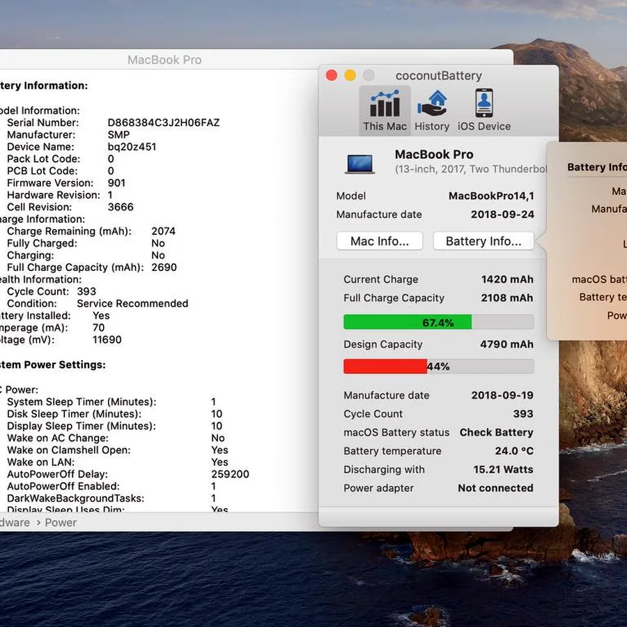
Task: Click the DarkWakeBackgroundTasks label
Action: [x=75, y=498]
